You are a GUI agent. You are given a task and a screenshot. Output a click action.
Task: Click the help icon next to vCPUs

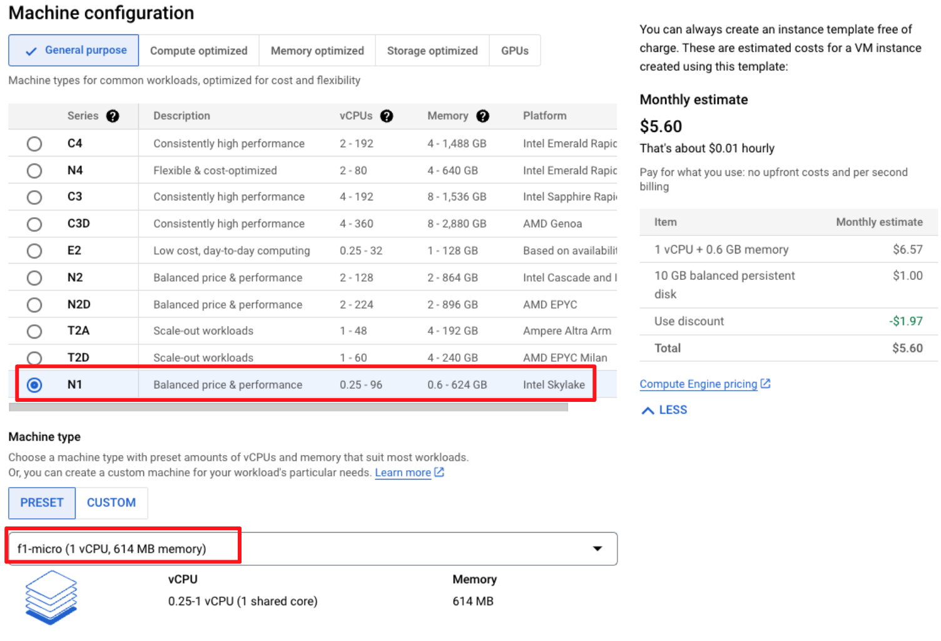click(387, 116)
